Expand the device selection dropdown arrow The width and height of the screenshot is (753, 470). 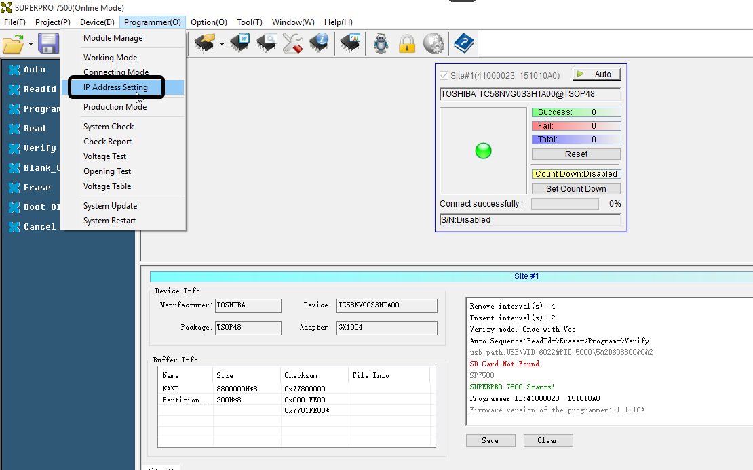[221, 43]
